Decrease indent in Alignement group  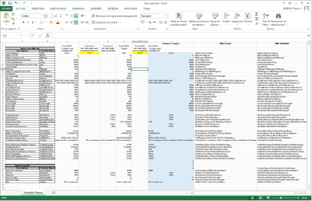pos(82,22)
